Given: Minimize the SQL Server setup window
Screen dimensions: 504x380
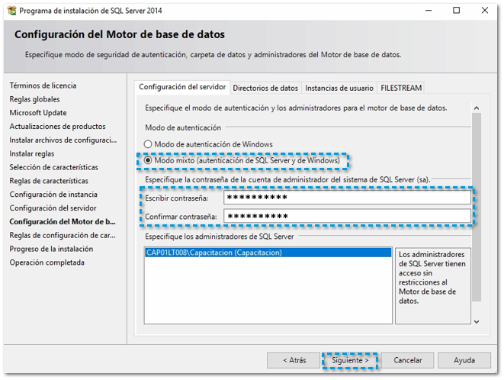Looking at the screenshot, I should (x=429, y=11).
